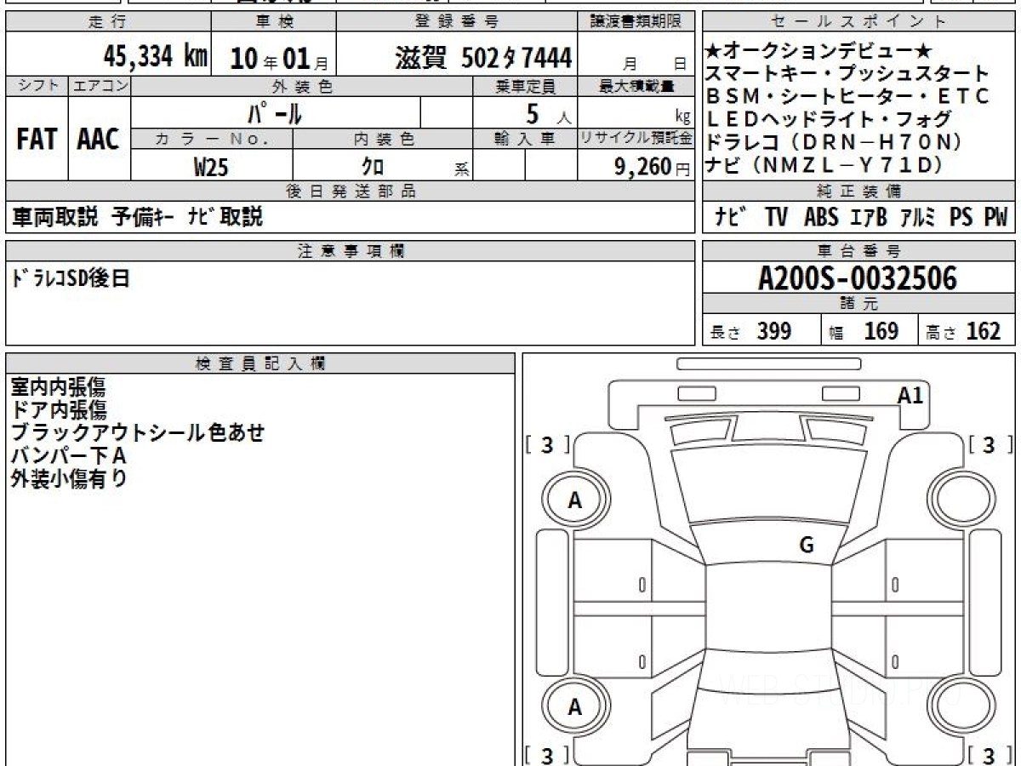
Task: Click the A mark on the upper left wheel
Action: 575,501
